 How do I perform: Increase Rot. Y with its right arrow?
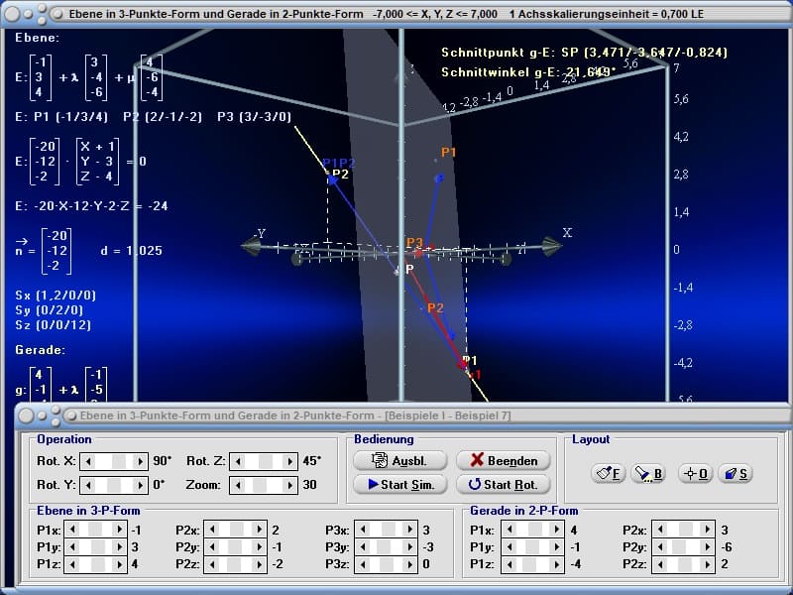click(x=140, y=485)
